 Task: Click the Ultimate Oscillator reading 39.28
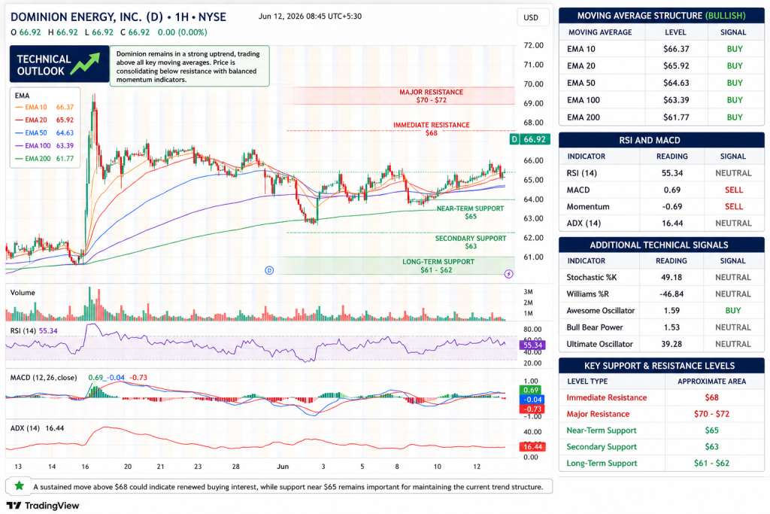(x=671, y=345)
